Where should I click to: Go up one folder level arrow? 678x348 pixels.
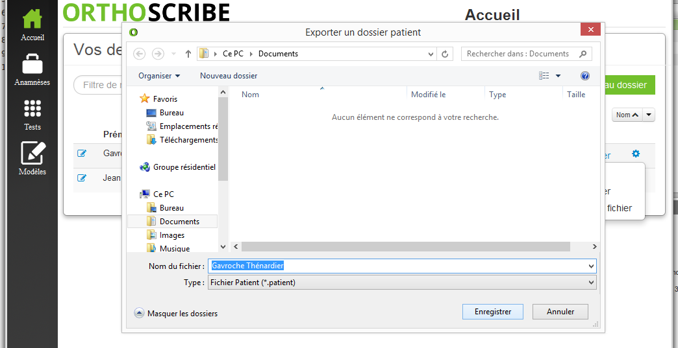[188, 54]
